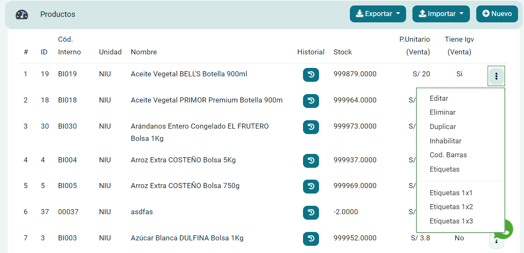Click the dashboard speedometer icon
This screenshot has width=524, height=253.
22,15
